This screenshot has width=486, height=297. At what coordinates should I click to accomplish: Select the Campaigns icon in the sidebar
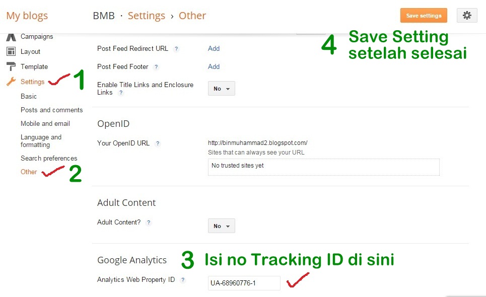click(x=11, y=37)
